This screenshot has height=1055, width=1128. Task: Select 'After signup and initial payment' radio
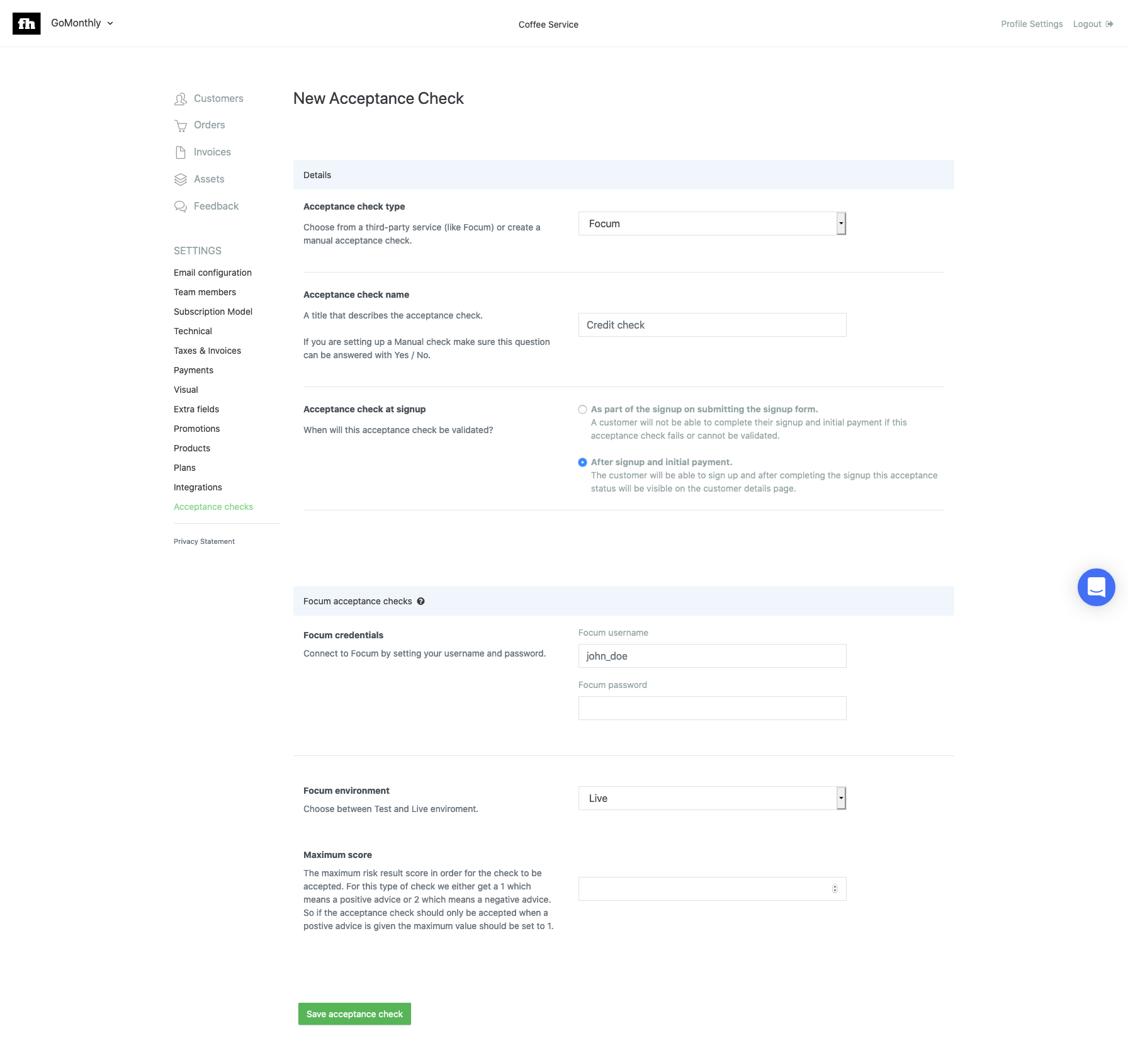[x=582, y=463]
